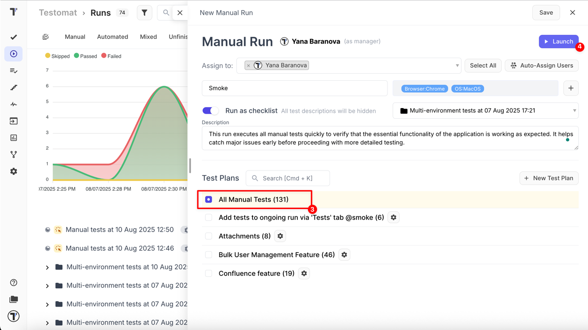Open the Settings gear in sidebar
This screenshot has height=330, width=588.
click(14, 171)
